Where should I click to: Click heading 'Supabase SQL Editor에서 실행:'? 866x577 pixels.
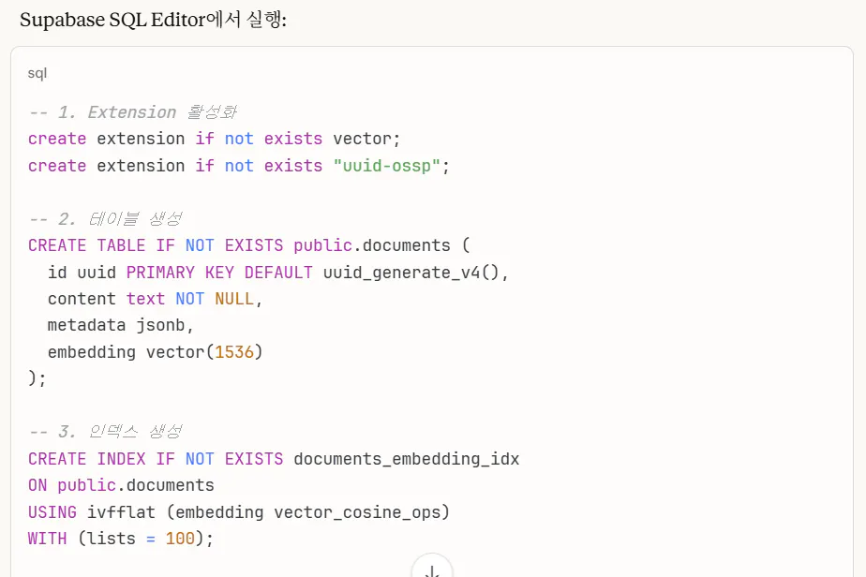pos(153,20)
